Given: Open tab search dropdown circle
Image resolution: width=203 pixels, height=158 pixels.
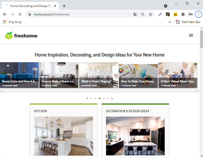Looking at the screenshot, I should tap(166, 6).
